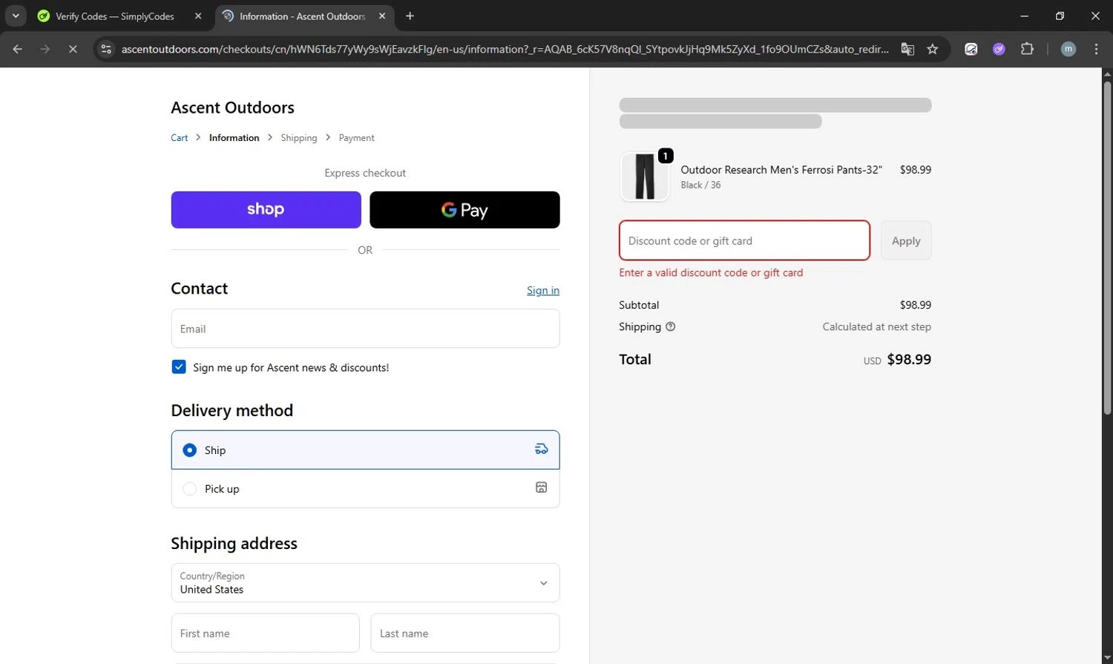Switch to Verify Codes — SimplyCodes tab

pos(114,16)
